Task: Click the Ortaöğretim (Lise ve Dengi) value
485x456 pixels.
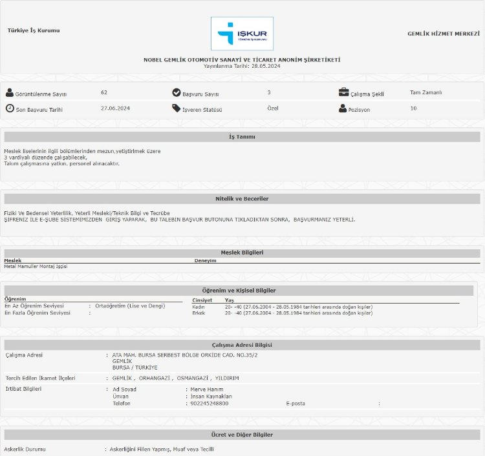Action: 130,306
